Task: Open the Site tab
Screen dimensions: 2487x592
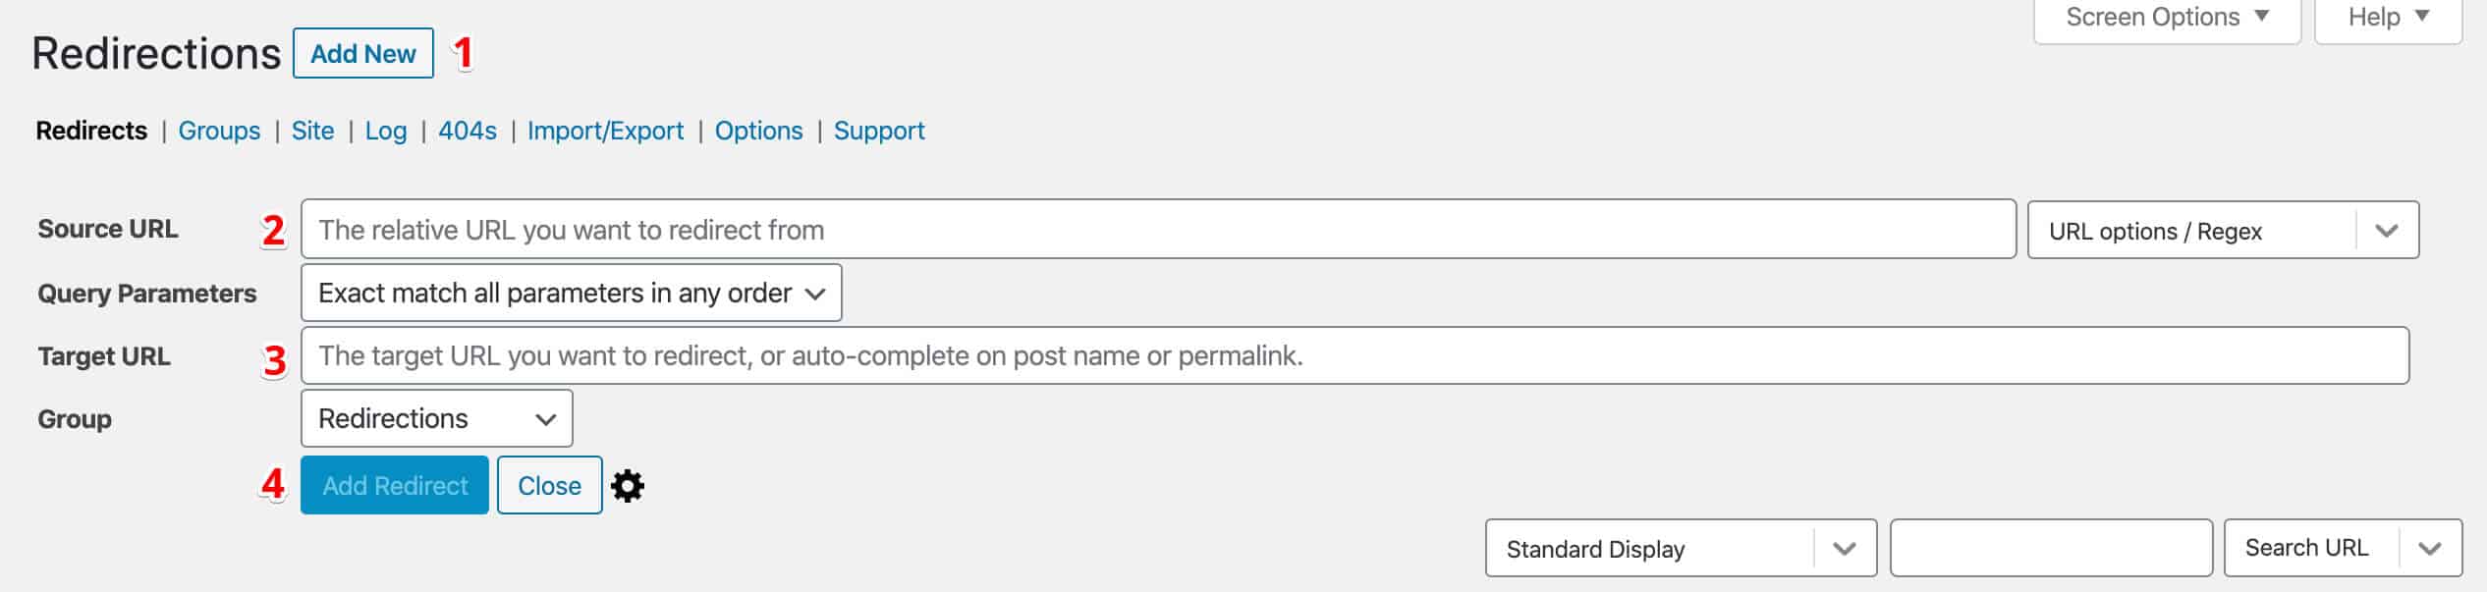Action: click(x=312, y=131)
